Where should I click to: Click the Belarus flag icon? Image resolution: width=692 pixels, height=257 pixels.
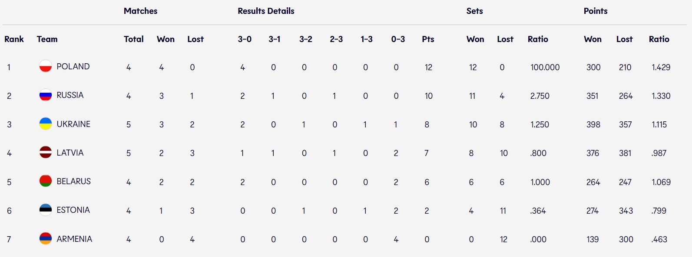(46, 181)
